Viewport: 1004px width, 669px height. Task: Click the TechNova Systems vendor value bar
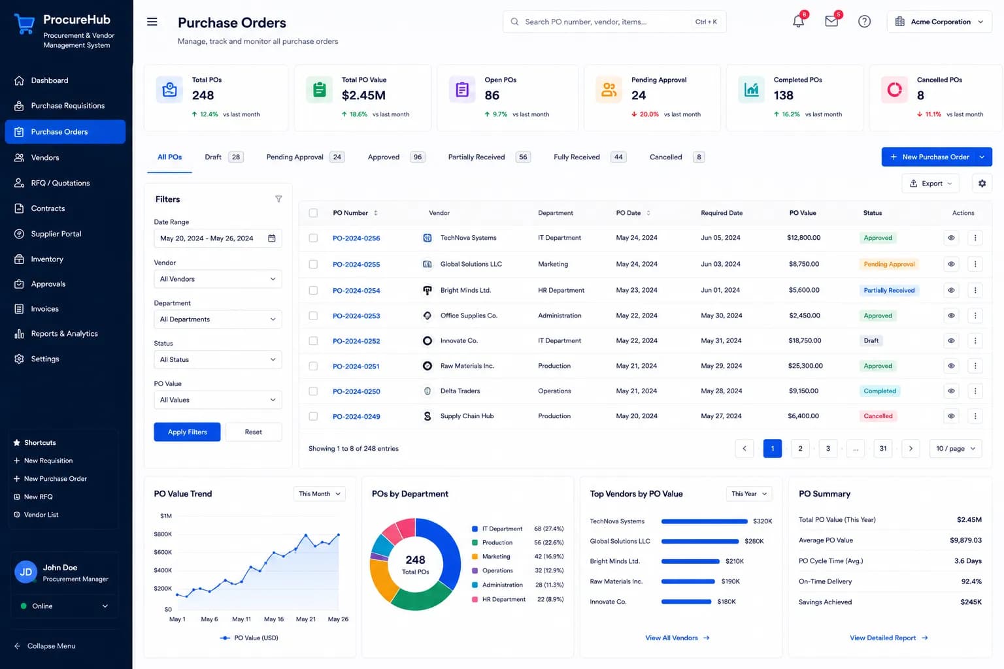(x=704, y=521)
